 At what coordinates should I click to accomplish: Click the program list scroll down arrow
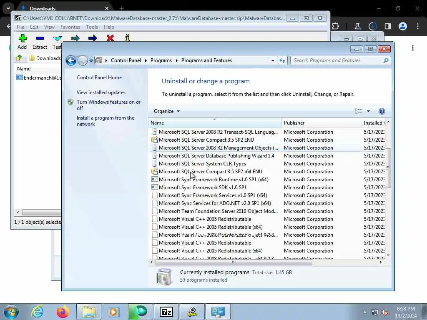tap(388, 255)
